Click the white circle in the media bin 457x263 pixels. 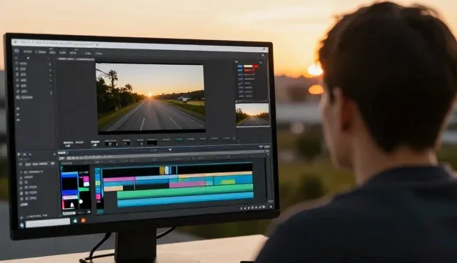click(81, 202)
